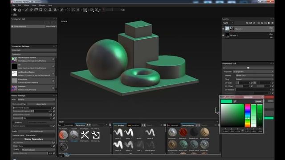Image resolution: width=285 pixels, height=160 pixels.
Task: Click the Main shader button in TextureSet List
Action: 51,27
